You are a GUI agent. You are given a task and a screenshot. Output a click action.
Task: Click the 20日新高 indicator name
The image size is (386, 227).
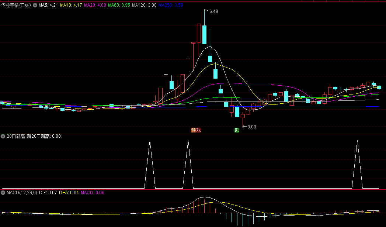[16, 136]
